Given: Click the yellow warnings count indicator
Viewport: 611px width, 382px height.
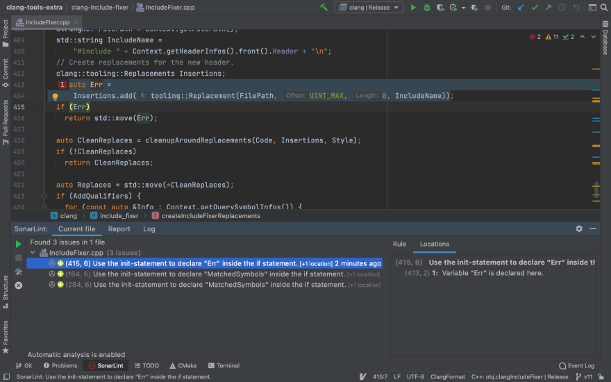Looking at the screenshot, I should point(552,37).
